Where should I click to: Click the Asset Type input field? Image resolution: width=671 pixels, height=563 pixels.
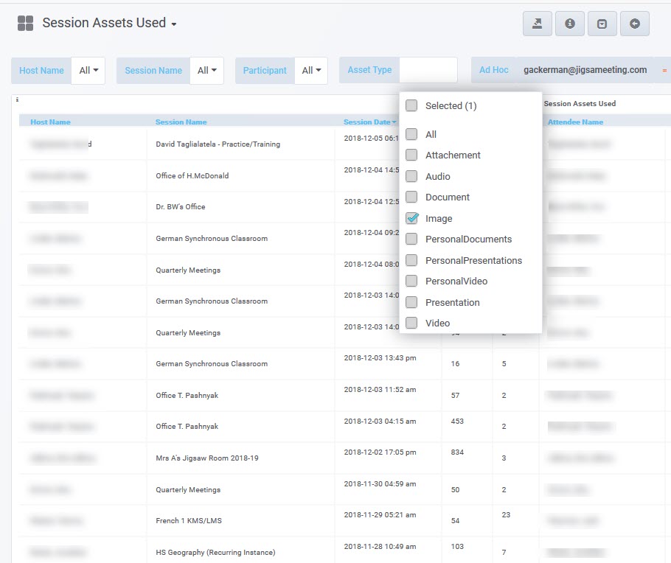point(428,71)
